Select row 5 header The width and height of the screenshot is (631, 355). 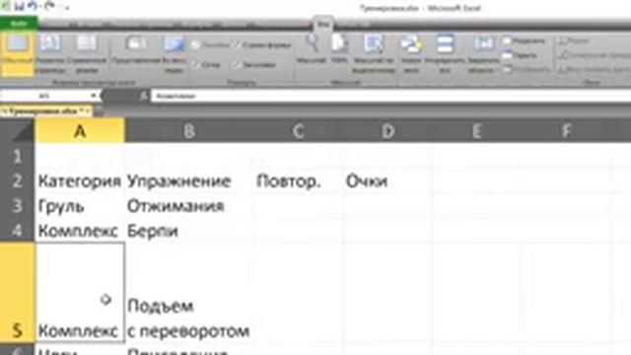pyautogui.click(x=17, y=293)
